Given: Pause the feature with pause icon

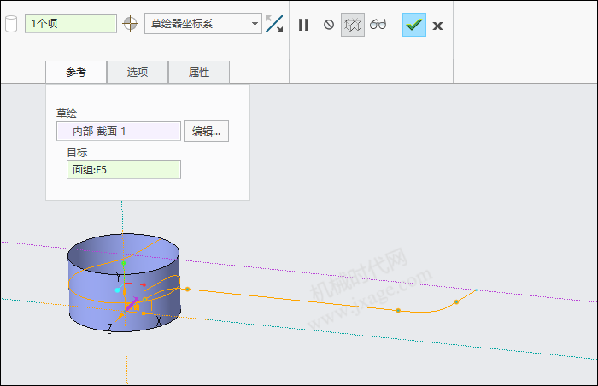Looking at the screenshot, I should (x=303, y=25).
